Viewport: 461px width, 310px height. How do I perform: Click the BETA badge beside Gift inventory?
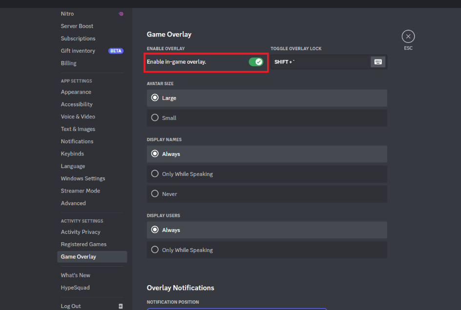coord(116,51)
